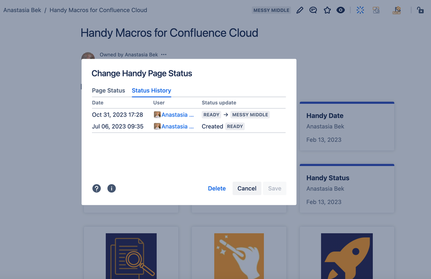Click the MESSY MIDDLE lozenge in the history table

tap(250, 115)
